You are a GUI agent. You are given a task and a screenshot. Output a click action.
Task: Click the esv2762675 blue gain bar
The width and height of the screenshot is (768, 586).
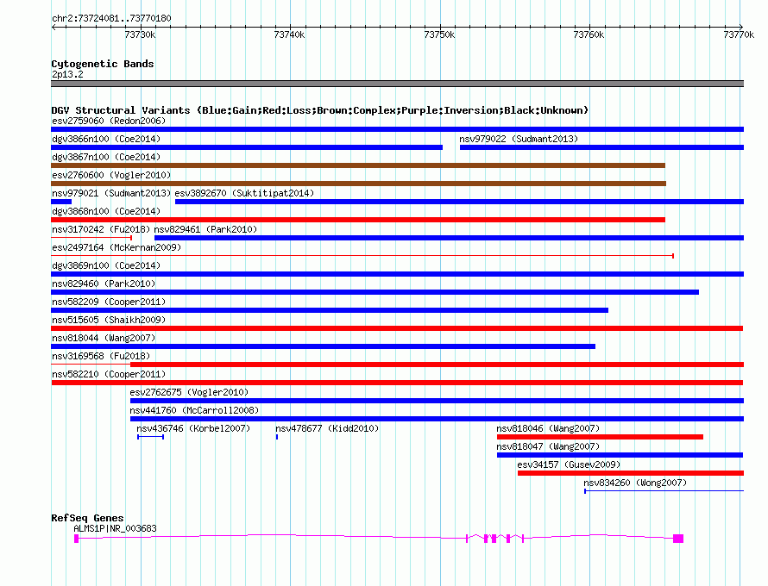(x=437, y=401)
